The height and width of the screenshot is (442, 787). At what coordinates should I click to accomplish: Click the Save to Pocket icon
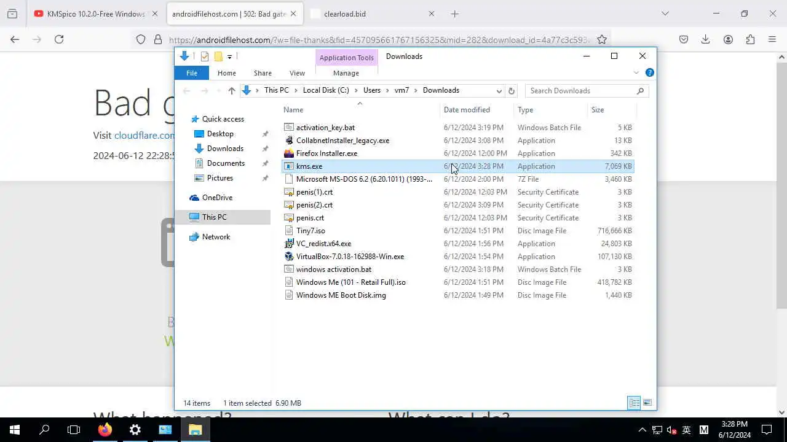tap(683, 39)
